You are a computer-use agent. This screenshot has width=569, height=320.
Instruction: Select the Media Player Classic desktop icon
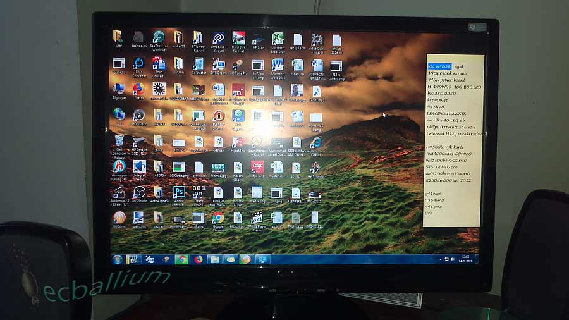tap(257, 218)
